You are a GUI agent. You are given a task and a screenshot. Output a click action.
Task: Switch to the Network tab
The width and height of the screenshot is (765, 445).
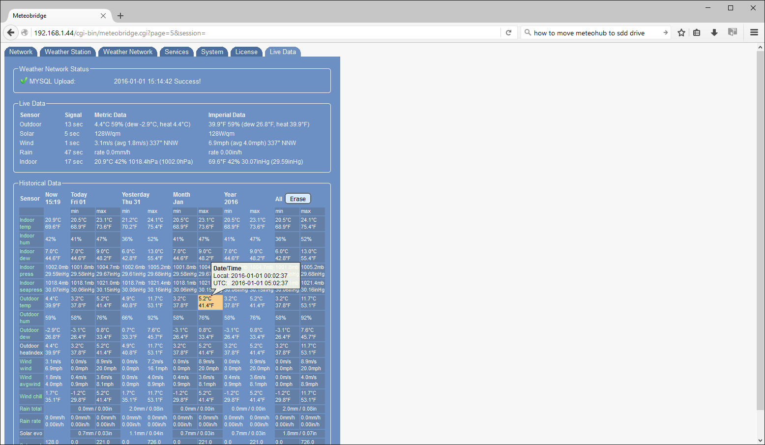pyautogui.click(x=21, y=52)
